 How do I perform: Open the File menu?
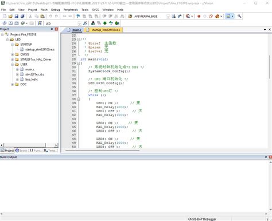[x=3, y=10]
